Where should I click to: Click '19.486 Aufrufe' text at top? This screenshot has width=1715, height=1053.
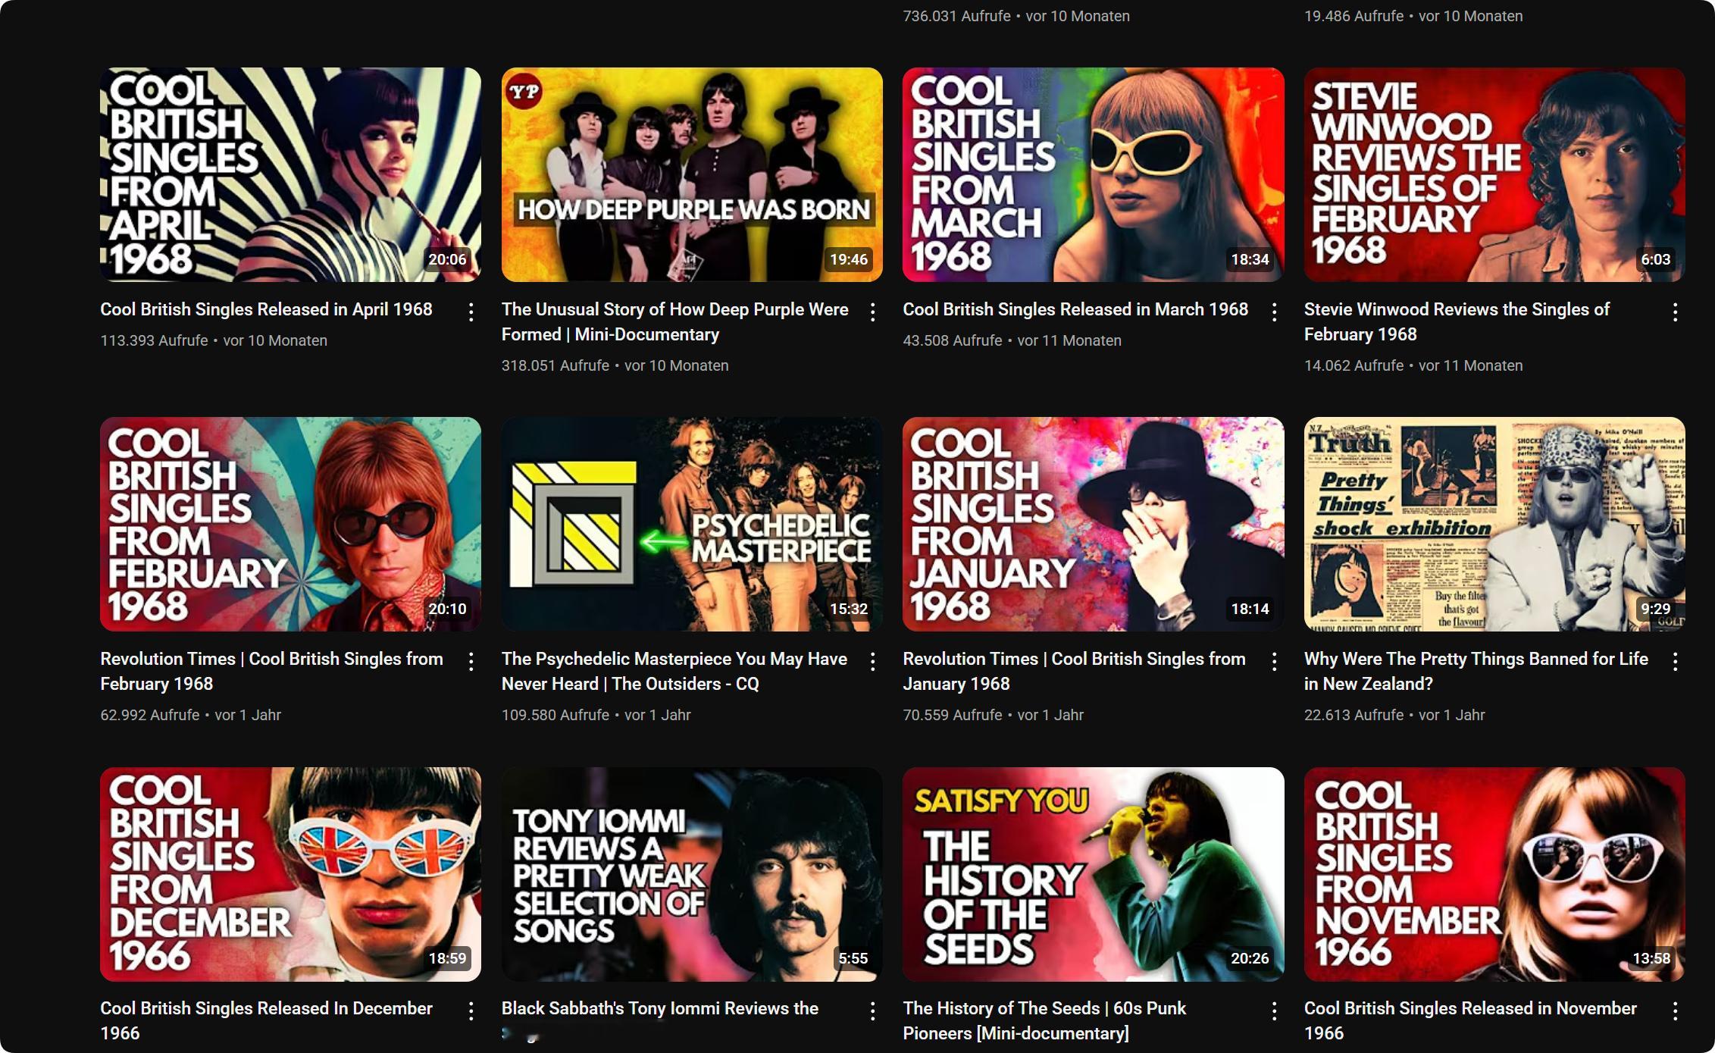click(1354, 16)
